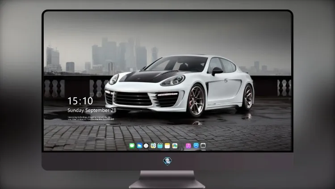
Task: Open the yellow Notes app
Action: tap(167, 146)
